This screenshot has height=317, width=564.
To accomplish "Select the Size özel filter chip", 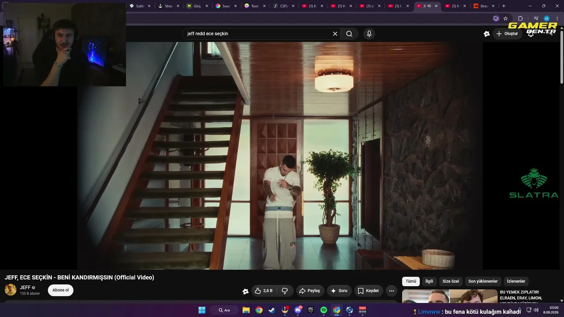I will coord(451,281).
